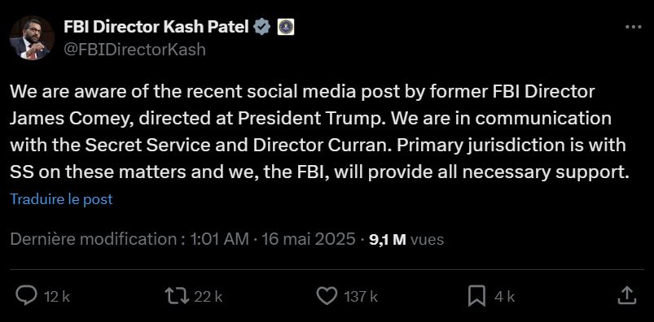Open the 9,1 M vues count
The height and width of the screenshot is (322, 654).
click(406, 240)
